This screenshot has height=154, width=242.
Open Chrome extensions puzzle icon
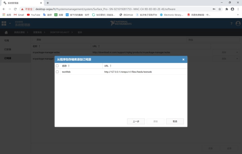point(227,9)
